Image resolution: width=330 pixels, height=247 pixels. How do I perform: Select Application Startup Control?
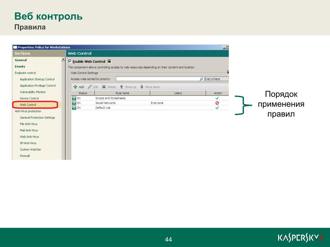[x=37, y=79]
